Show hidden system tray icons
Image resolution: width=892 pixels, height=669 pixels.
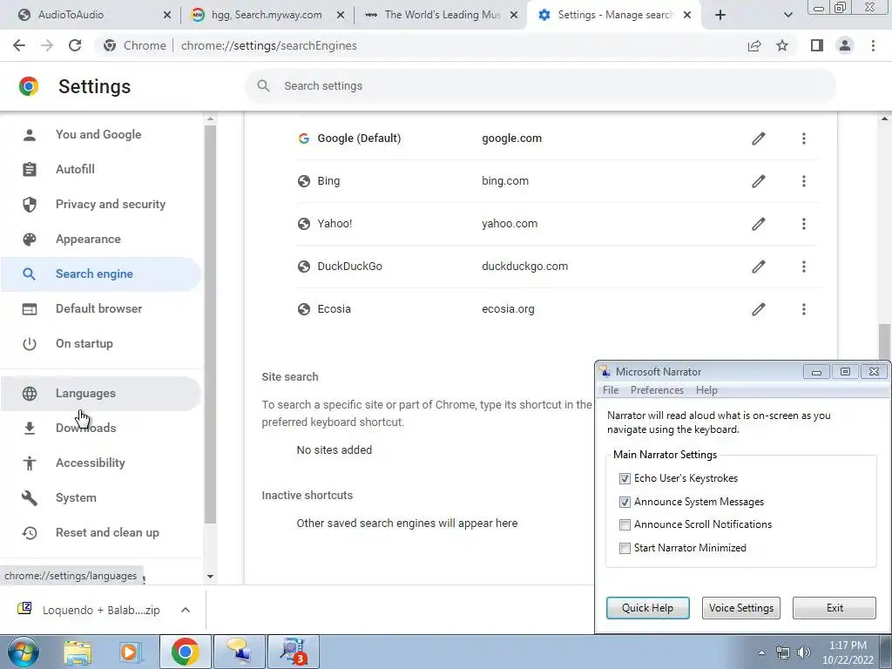pyautogui.click(x=761, y=652)
